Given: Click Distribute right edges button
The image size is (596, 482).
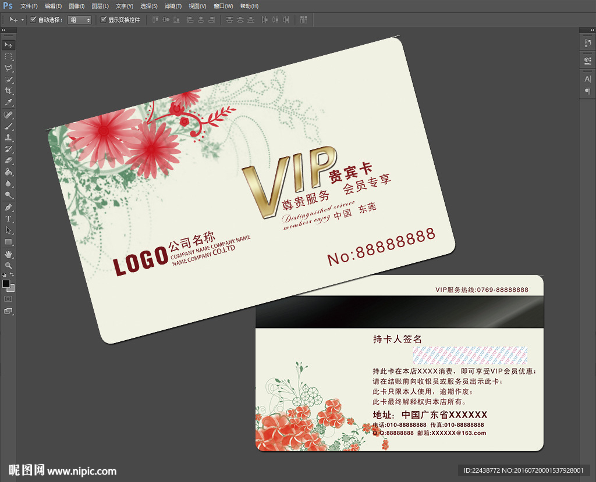Looking at the screenshot, I should tap(286, 19).
